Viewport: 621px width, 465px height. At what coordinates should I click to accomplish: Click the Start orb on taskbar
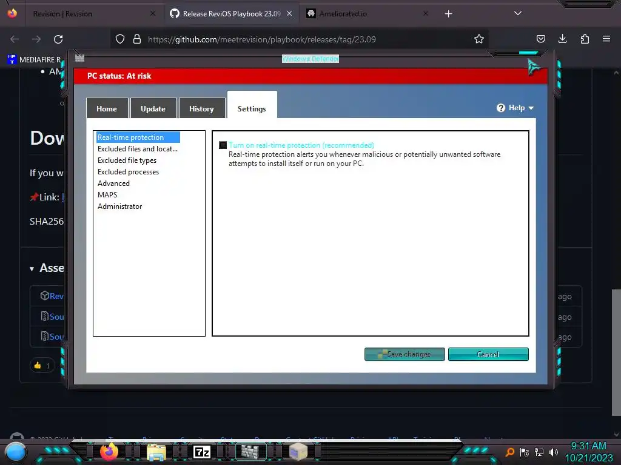(x=15, y=452)
